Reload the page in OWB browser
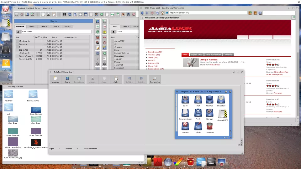The width and height of the screenshot is (301, 169). [157, 13]
